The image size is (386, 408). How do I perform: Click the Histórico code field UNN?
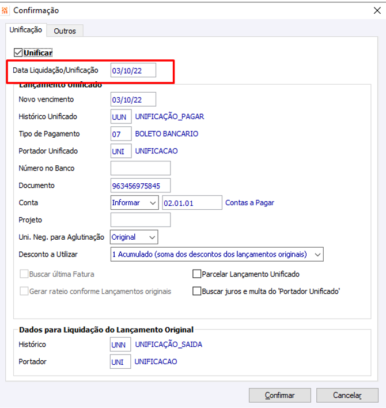click(x=120, y=345)
